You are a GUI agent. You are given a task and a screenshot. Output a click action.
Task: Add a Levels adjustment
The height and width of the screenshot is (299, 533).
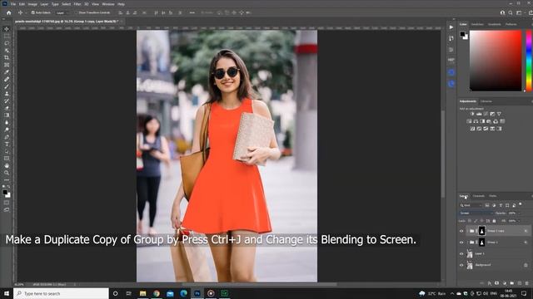[x=479, y=114]
